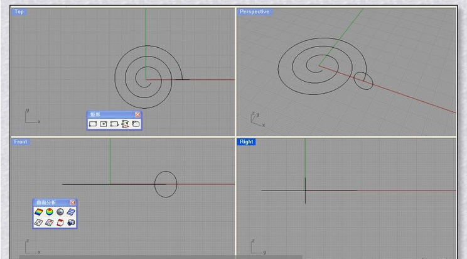Screen dimensions: 467x259
Task: Close the surface analysis floating toolbar
Action: pos(73,202)
